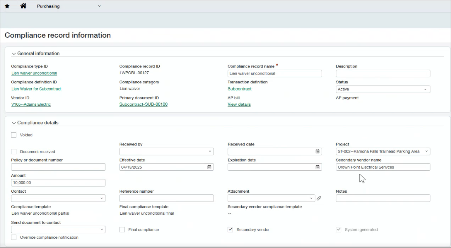Screen dimensions: 451x248
Task: Open the Subcontract-SUB-00100 document link
Action: pos(143,104)
